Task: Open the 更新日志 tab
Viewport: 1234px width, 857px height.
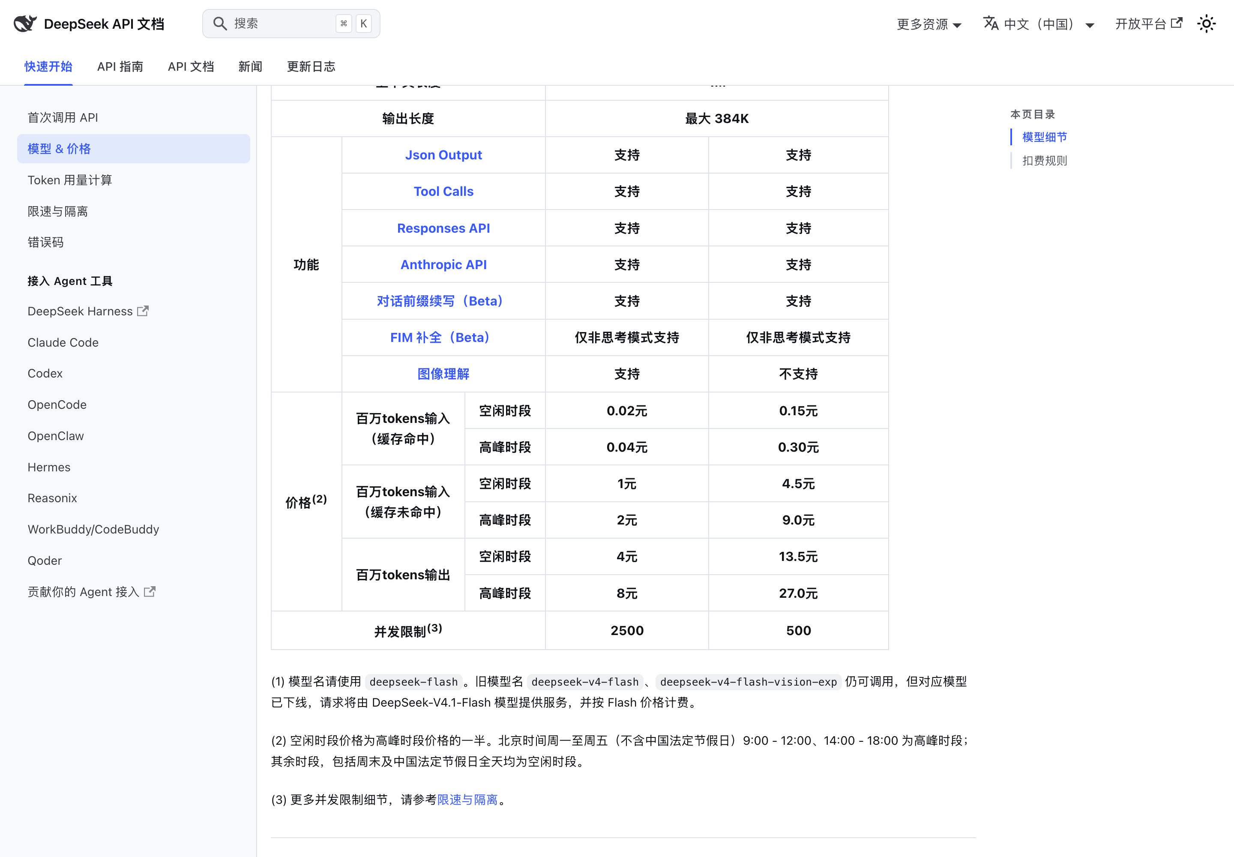Action: [x=311, y=66]
